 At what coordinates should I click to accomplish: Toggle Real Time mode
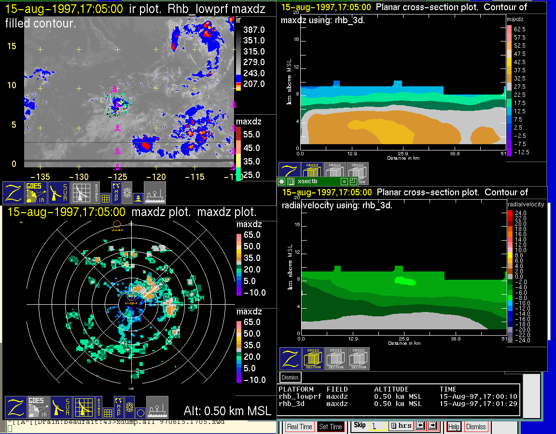[299, 427]
